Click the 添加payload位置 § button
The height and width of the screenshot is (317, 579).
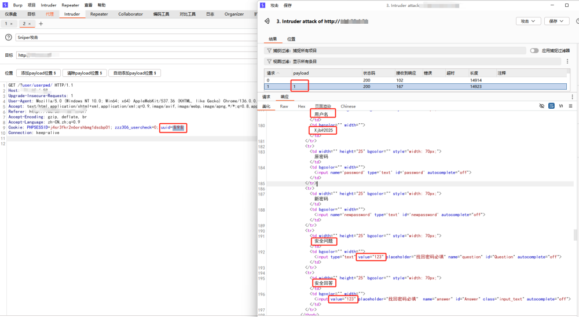[38, 73]
